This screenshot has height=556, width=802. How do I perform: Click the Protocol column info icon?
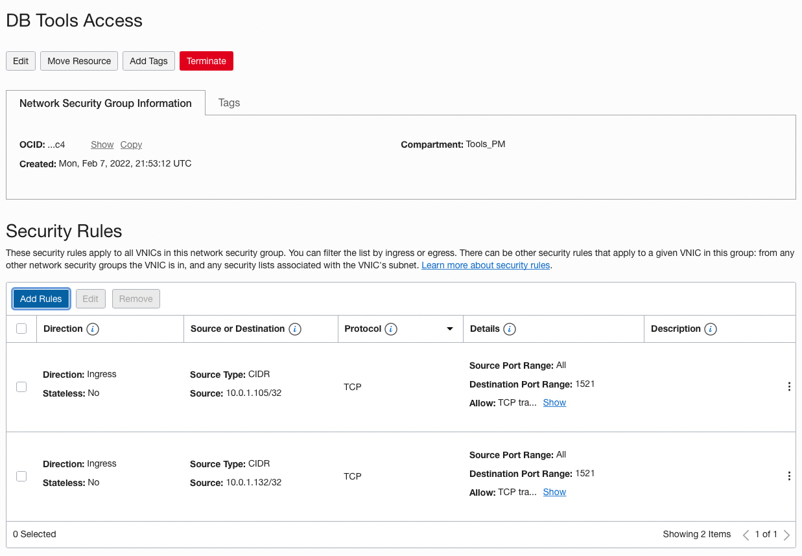390,329
